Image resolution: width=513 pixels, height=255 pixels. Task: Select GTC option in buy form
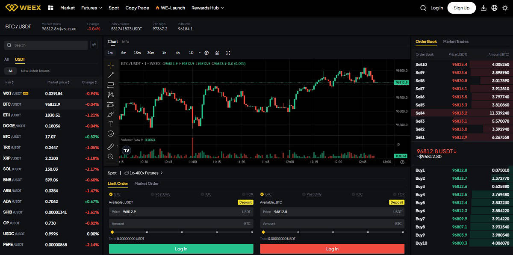tap(115, 194)
